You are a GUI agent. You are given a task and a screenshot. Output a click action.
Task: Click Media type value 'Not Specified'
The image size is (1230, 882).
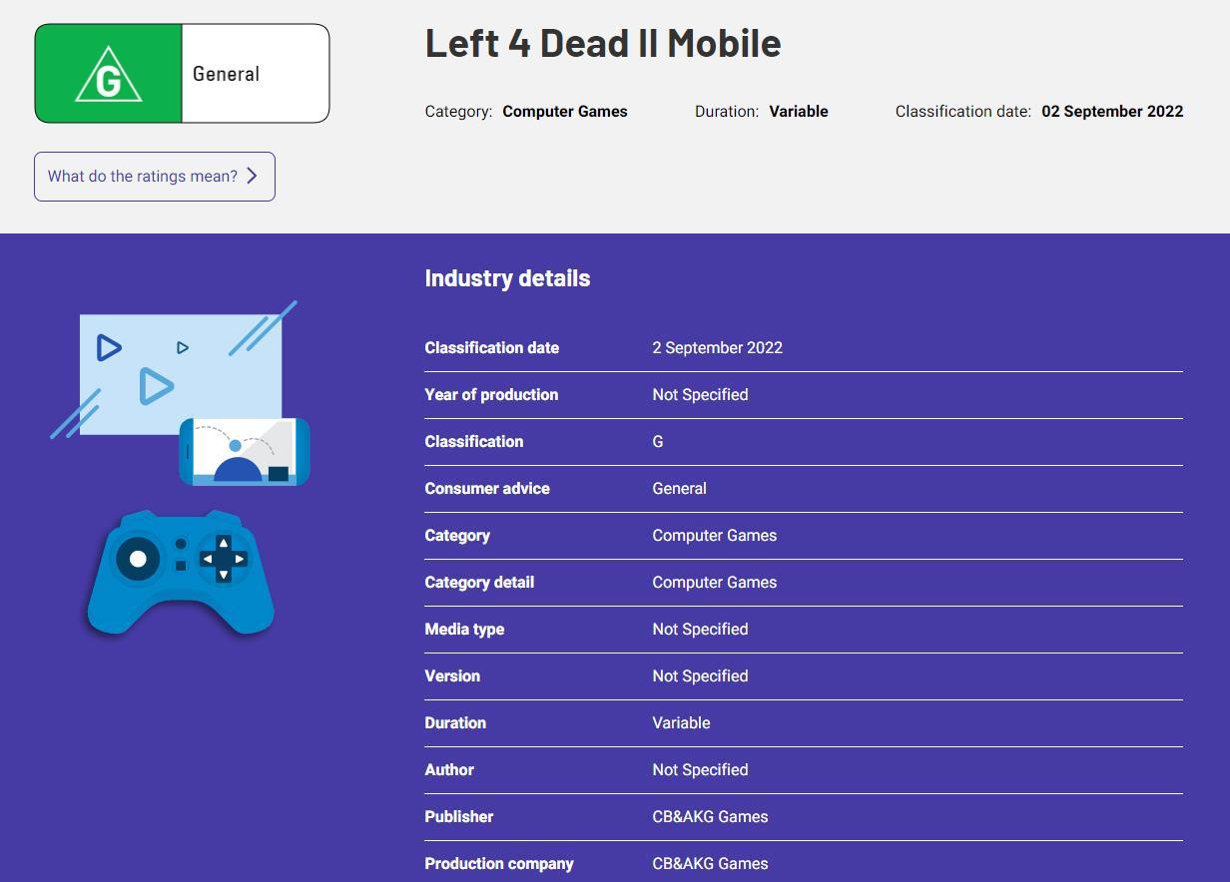tap(700, 630)
